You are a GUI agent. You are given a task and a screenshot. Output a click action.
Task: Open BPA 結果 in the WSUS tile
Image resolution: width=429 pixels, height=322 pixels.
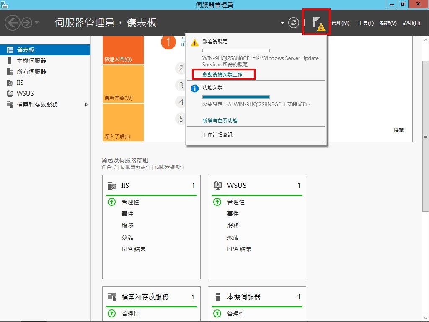point(239,249)
